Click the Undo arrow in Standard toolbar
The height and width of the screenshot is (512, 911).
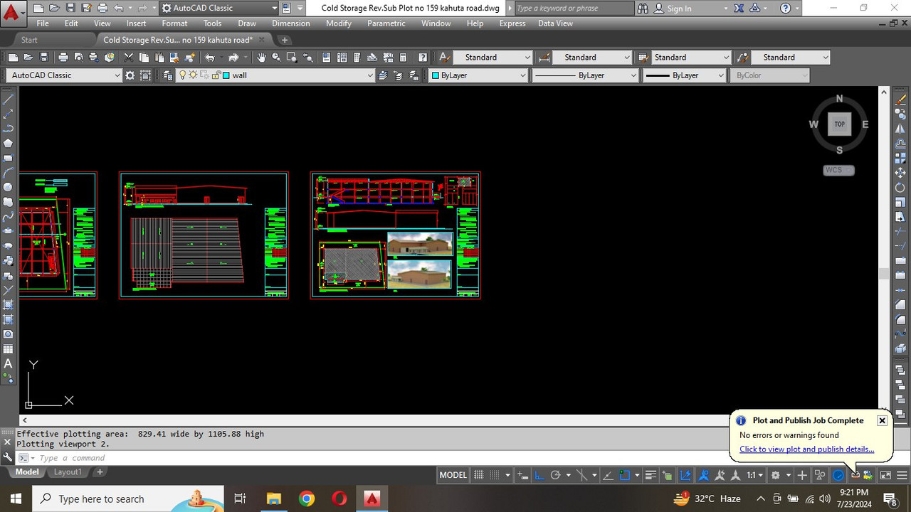pyautogui.click(x=210, y=58)
